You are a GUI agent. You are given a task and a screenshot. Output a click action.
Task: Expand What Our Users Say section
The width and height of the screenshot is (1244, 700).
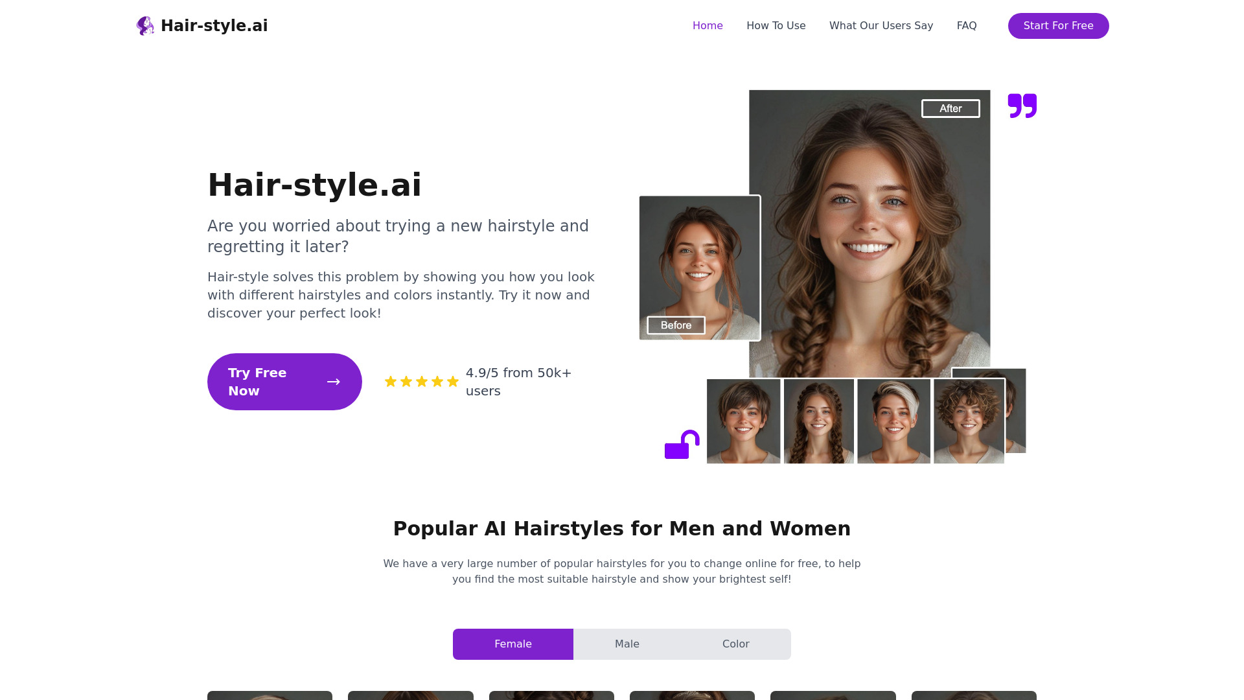tap(881, 25)
